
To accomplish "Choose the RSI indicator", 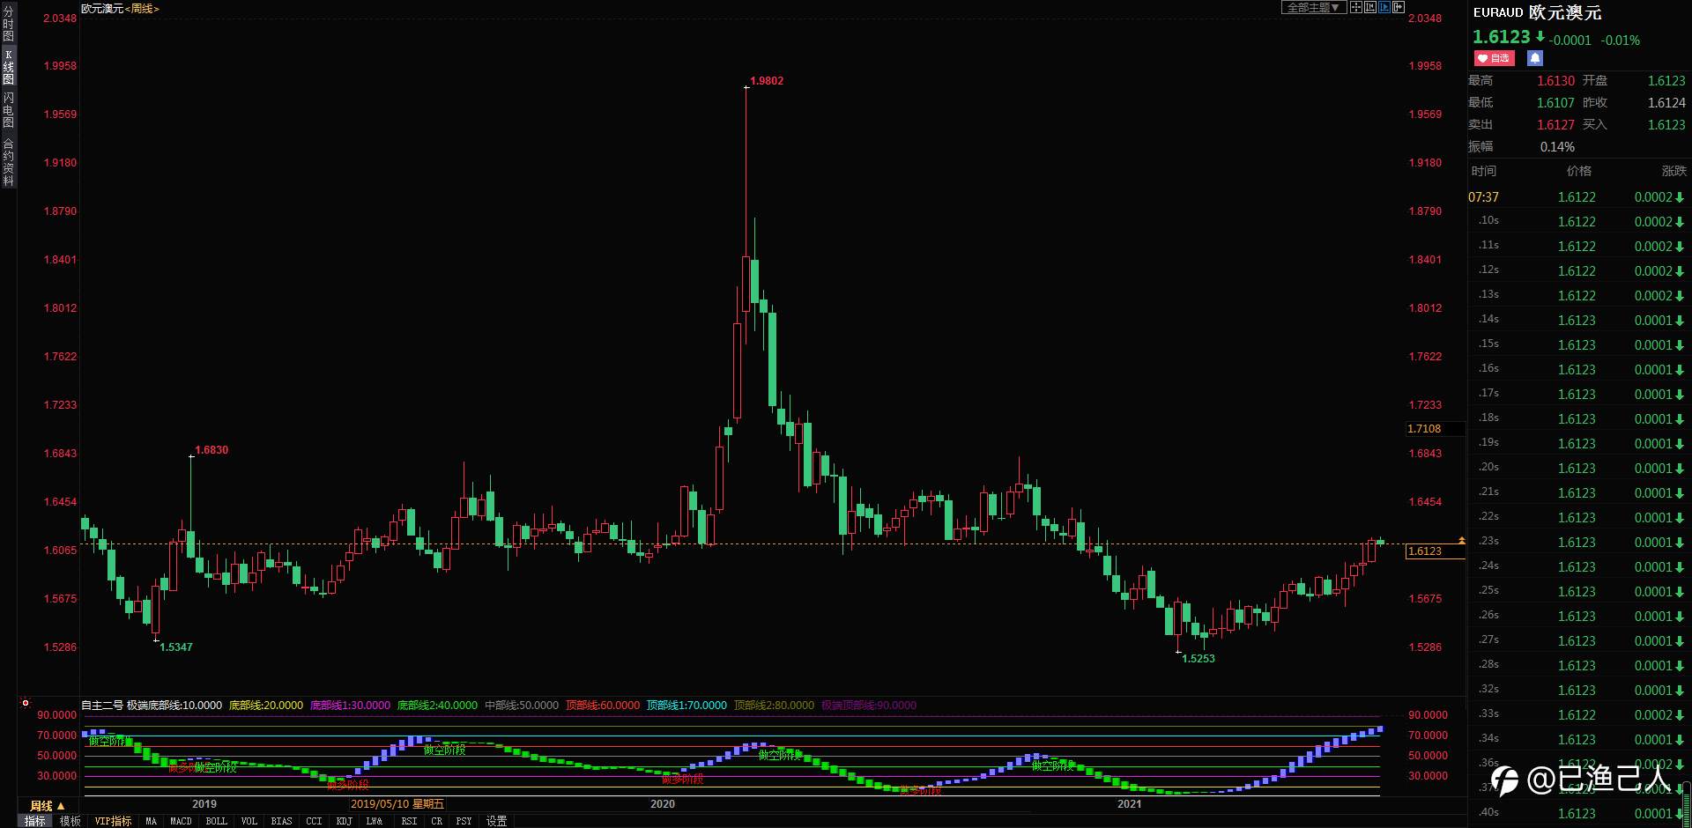I will click(x=409, y=821).
